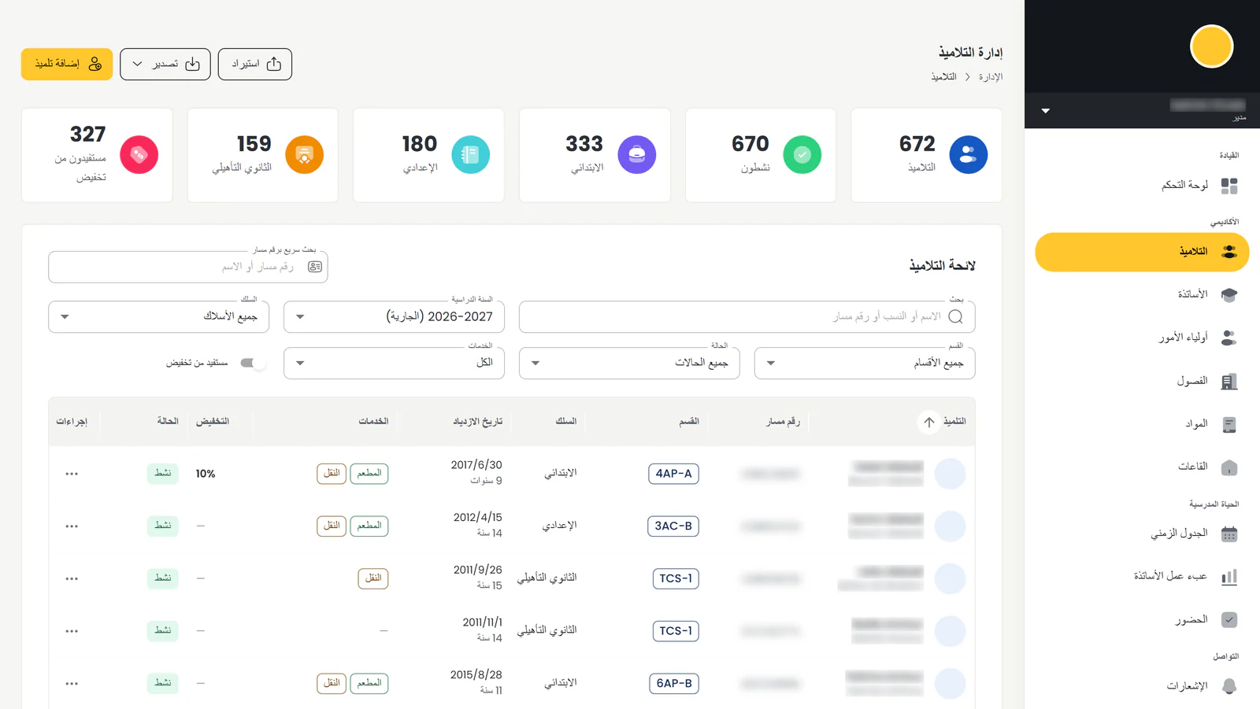Open actions menu for 6AP-B row

[72, 683]
